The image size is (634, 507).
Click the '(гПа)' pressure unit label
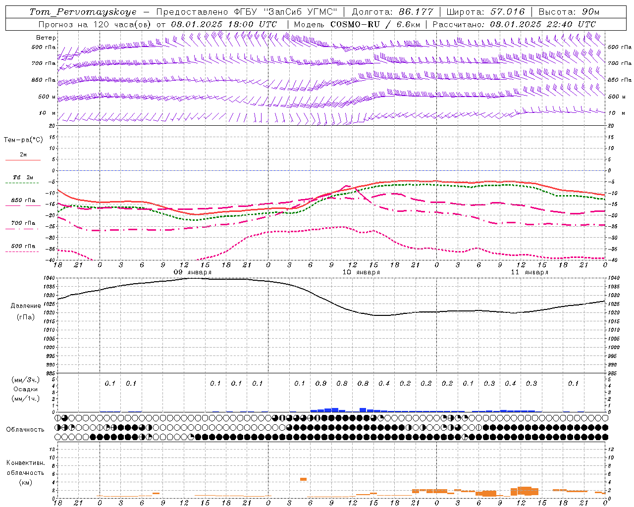(x=26, y=317)
